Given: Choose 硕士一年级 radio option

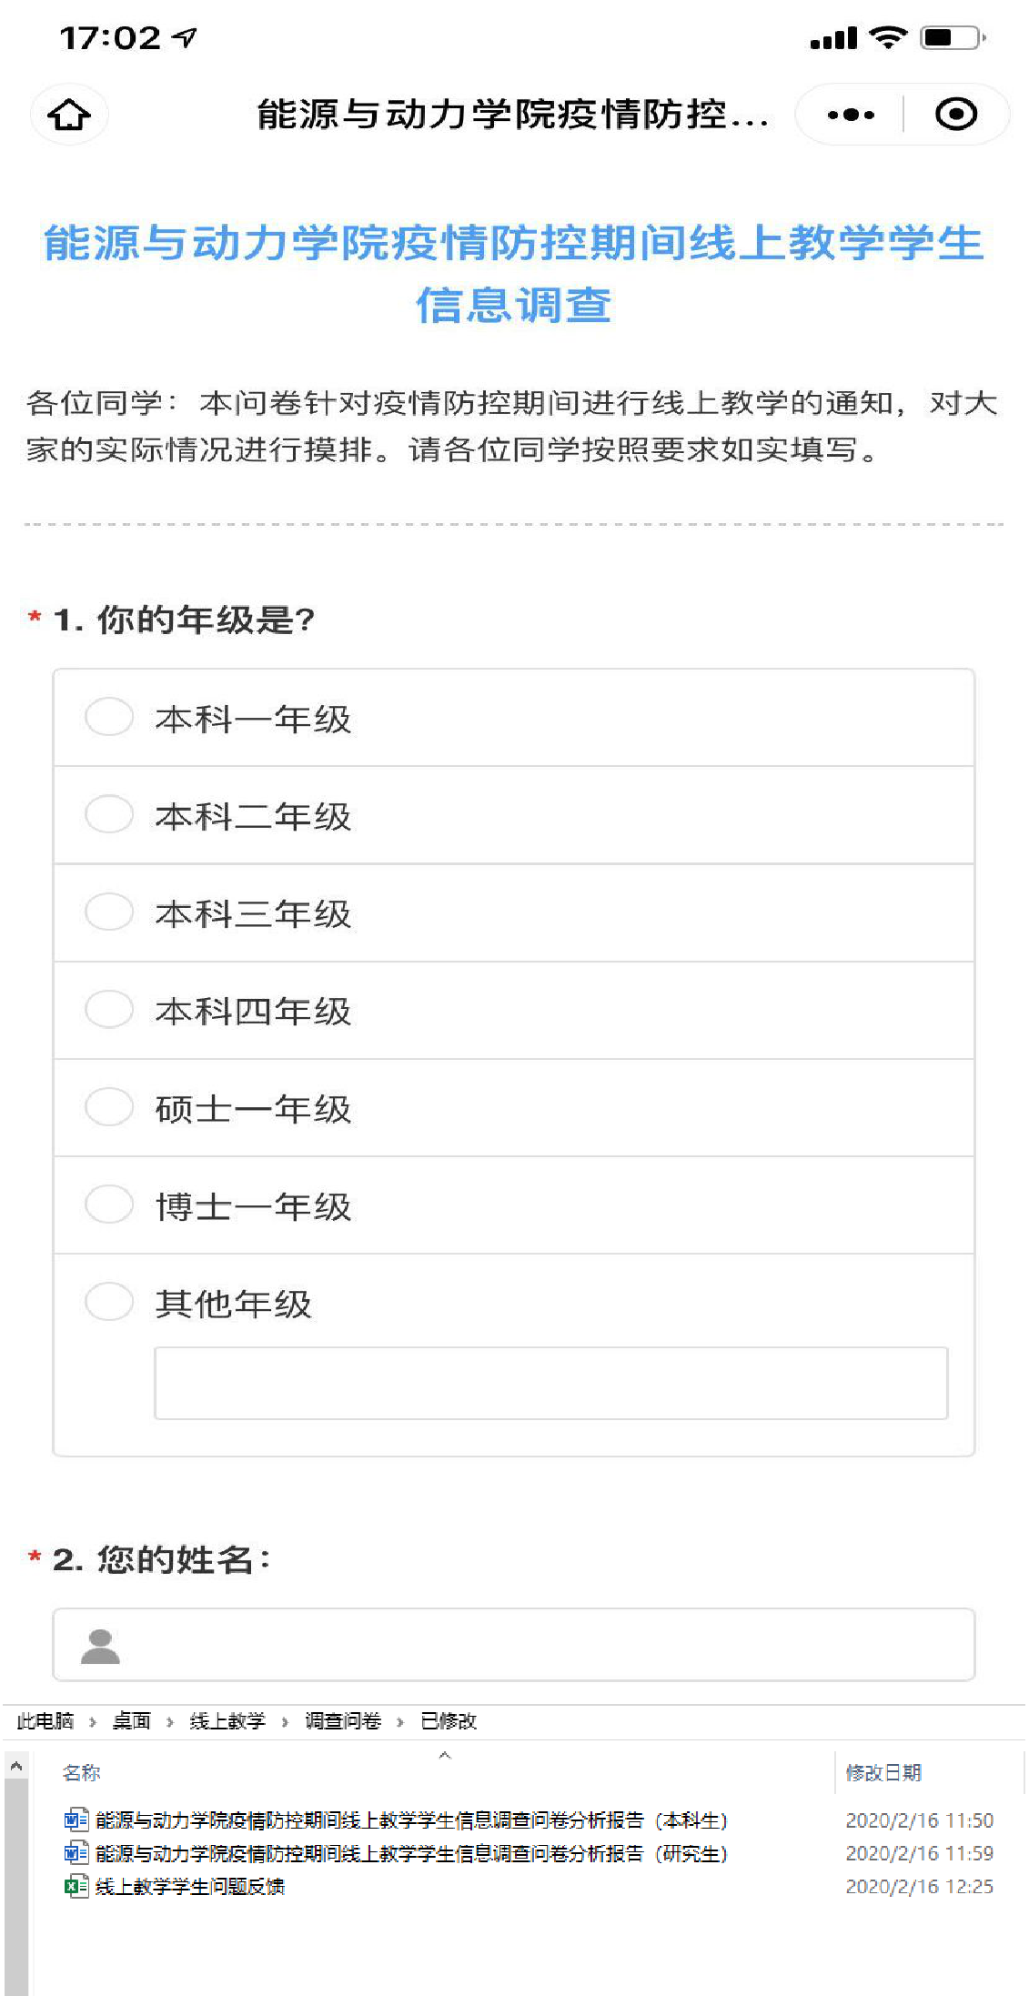Looking at the screenshot, I should pyautogui.click(x=109, y=1107).
